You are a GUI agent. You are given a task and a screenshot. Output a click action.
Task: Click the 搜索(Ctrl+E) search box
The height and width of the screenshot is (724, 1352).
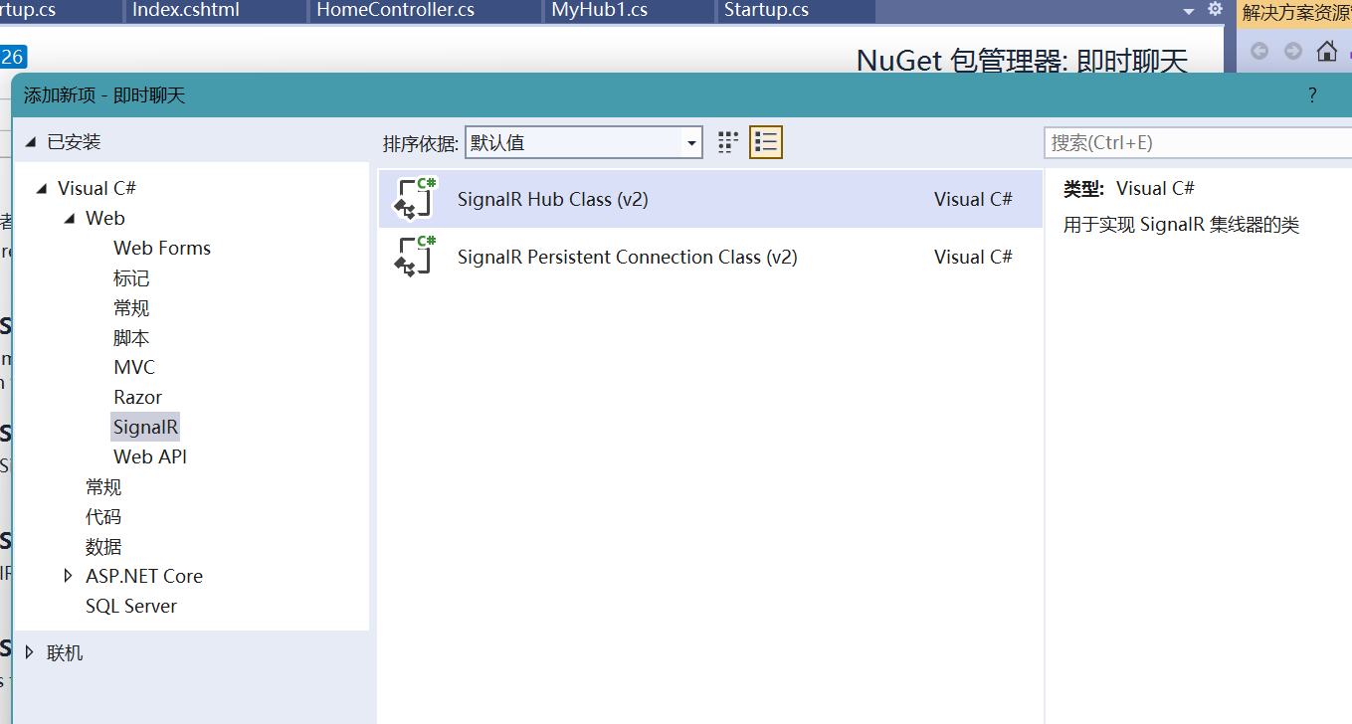(x=1198, y=142)
